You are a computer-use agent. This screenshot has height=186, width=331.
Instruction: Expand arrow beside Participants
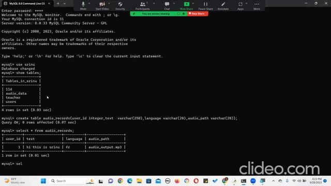154,4
